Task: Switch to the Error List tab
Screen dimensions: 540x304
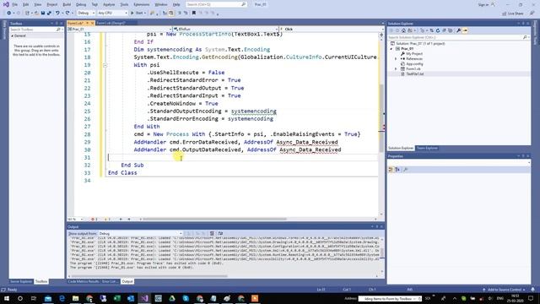Action: point(110,281)
